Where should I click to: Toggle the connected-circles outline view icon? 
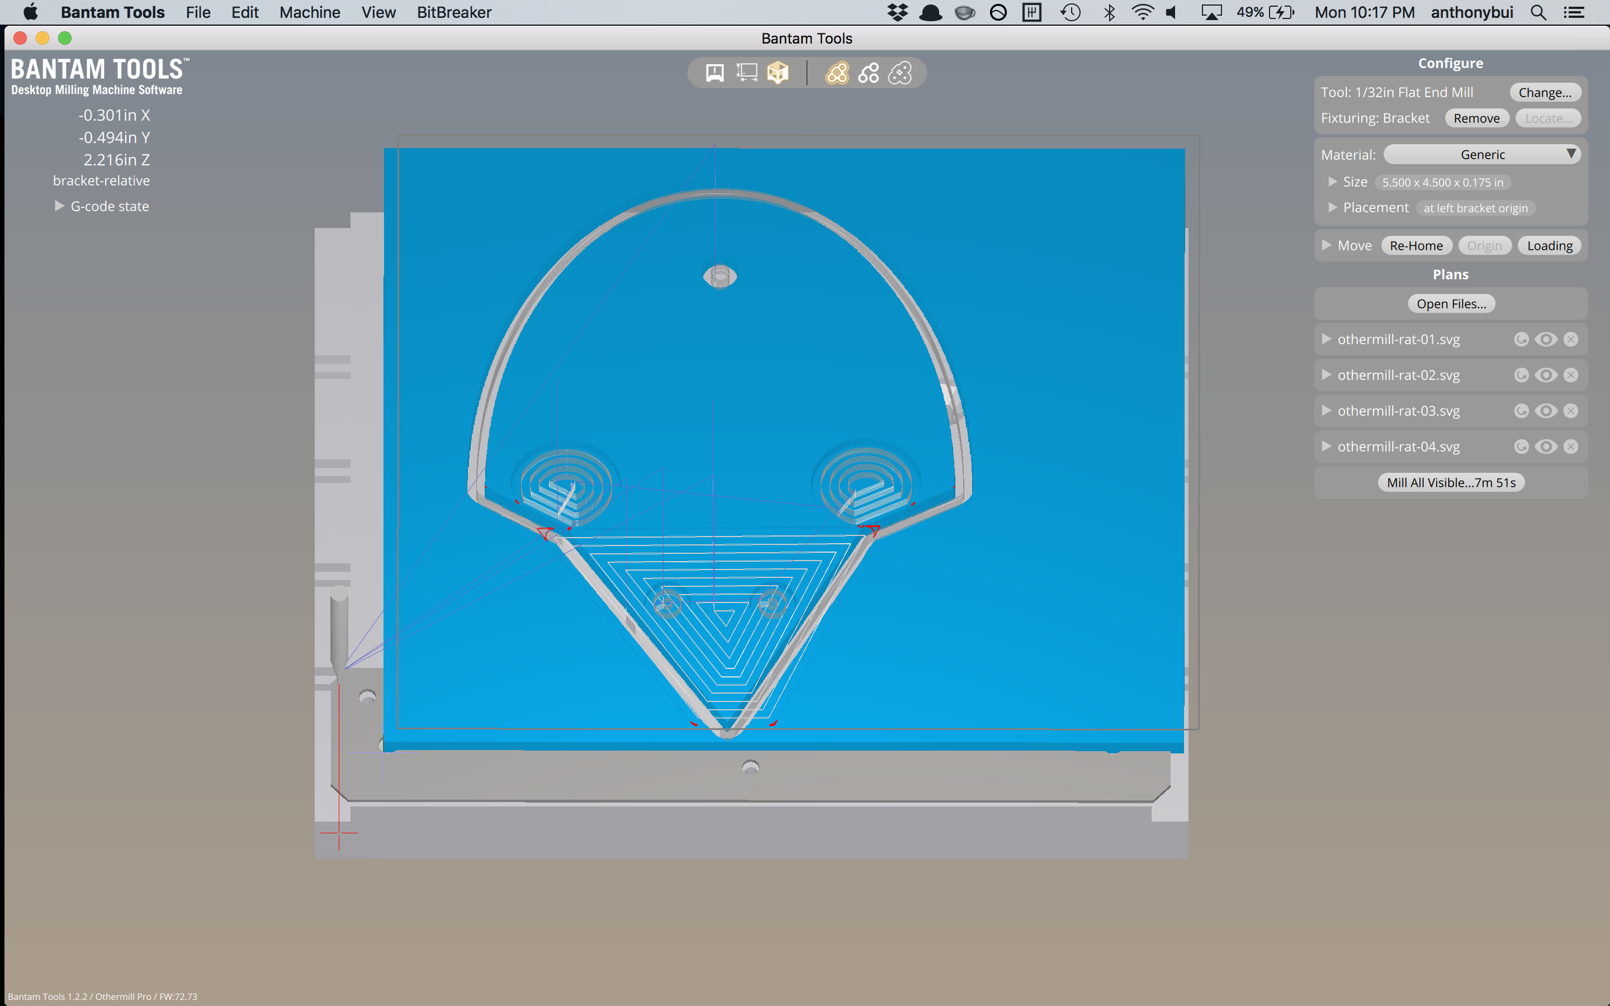coord(869,73)
